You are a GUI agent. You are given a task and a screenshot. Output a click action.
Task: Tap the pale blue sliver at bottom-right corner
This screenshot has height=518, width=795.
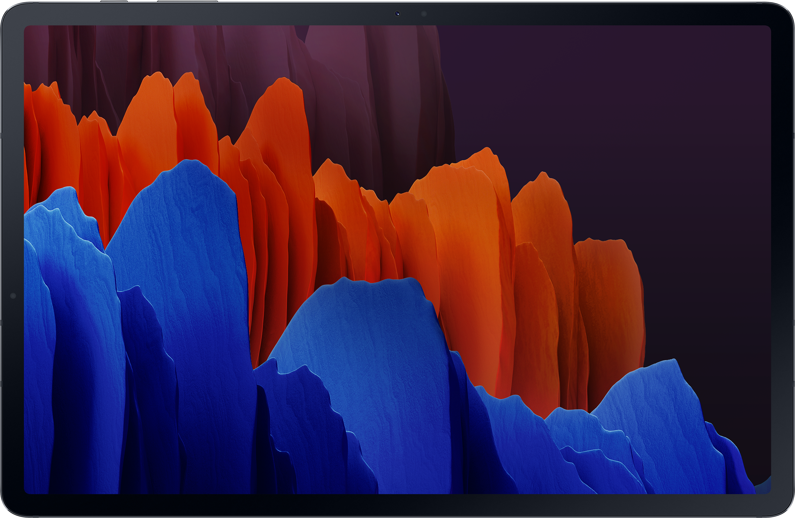(764, 486)
